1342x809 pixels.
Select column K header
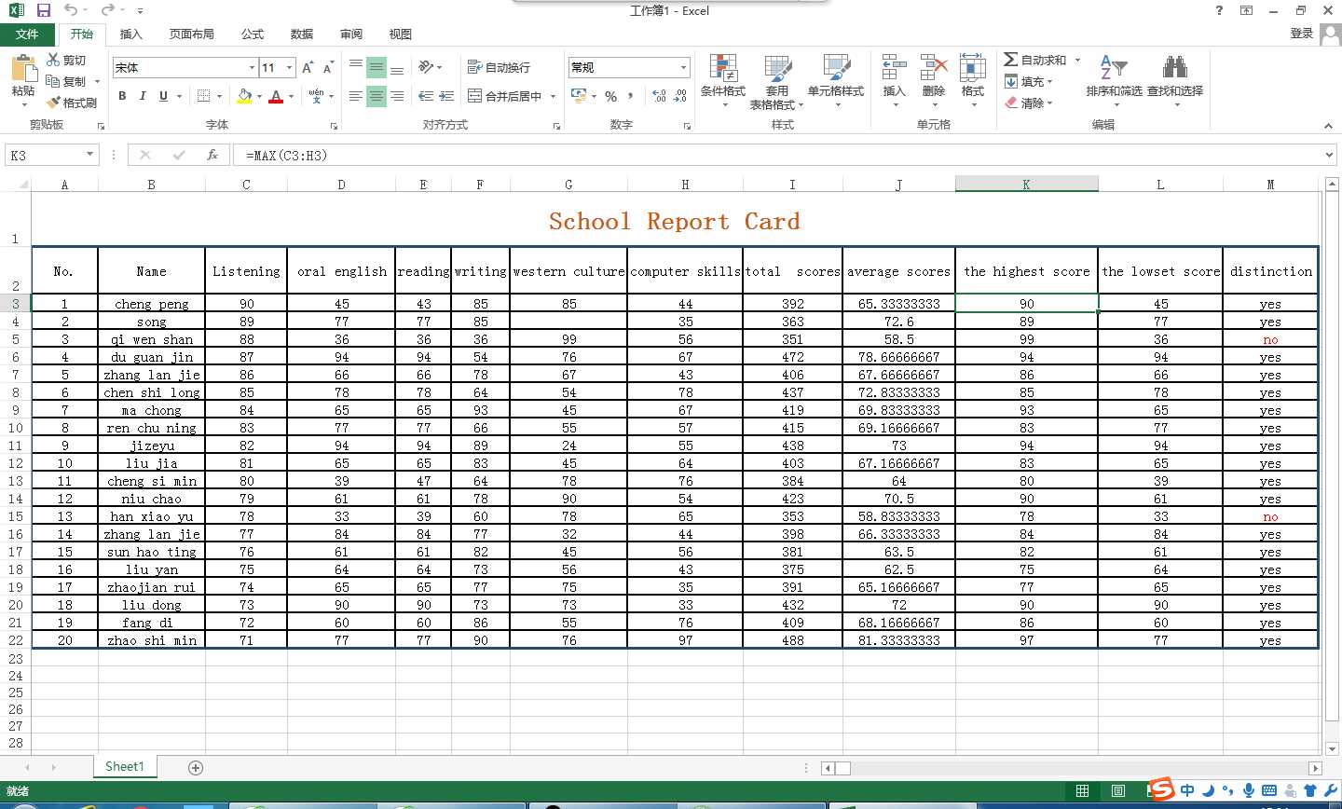coord(1026,185)
